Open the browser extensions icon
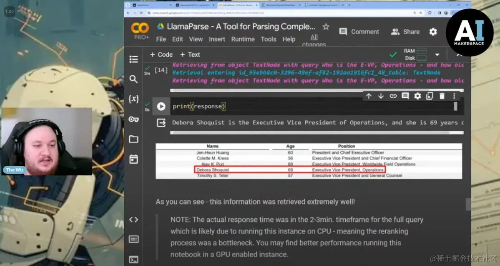The height and width of the screenshot is (266, 500). [x=430, y=13]
